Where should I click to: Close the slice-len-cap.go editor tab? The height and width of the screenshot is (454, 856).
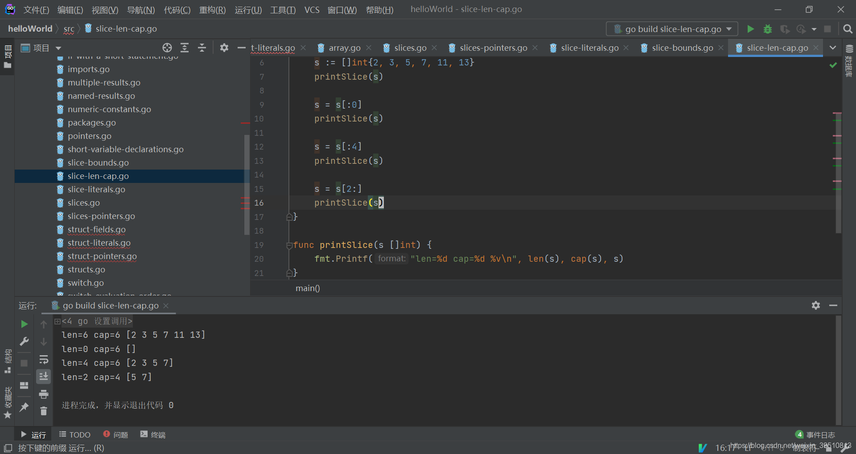tap(816, 48)
